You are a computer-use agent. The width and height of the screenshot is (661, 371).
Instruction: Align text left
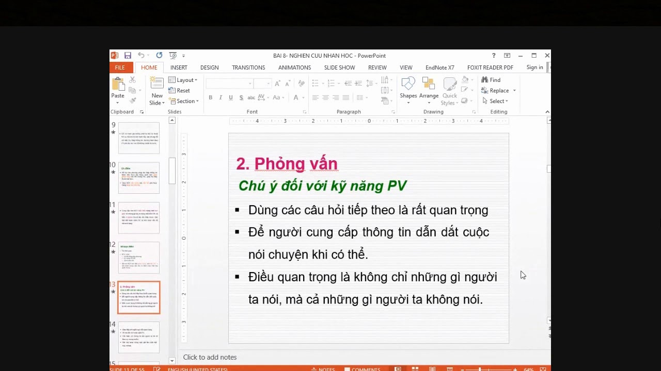(x=315, y=97)
